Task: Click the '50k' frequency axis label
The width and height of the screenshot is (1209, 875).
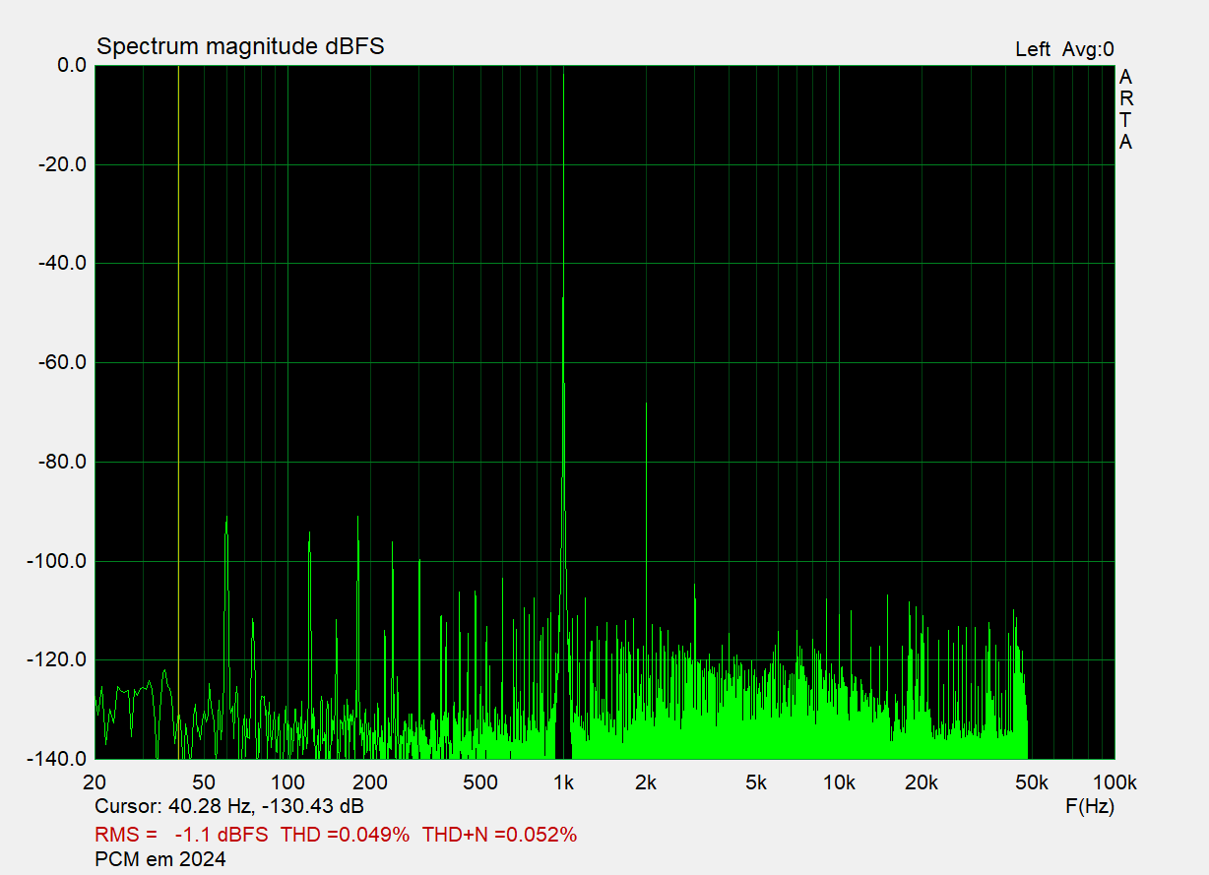Action: [x=1032, y=783]
